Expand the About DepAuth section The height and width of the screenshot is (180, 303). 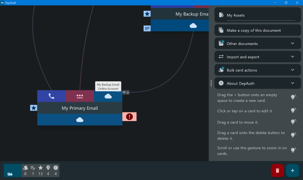coord(293,84)
